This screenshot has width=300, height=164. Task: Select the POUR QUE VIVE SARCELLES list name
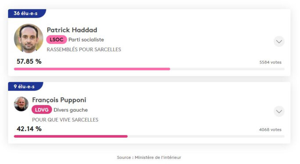point(65,120)
